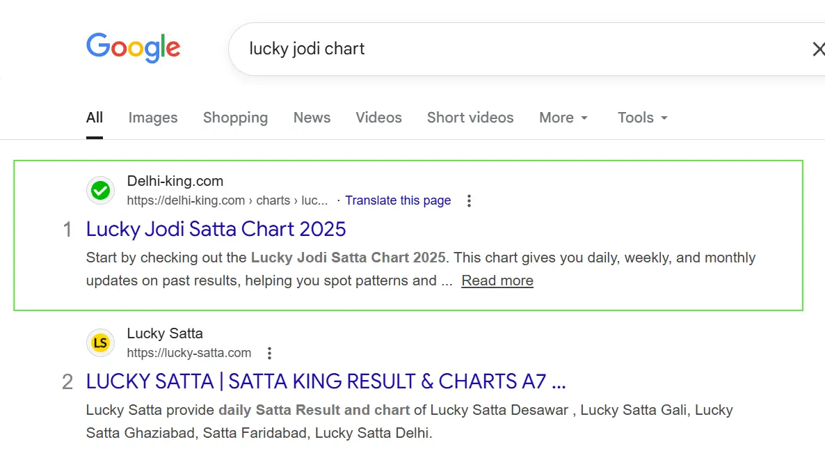Select the All results tab
Screen dimensions: 825x458
(x=95, y=118)
